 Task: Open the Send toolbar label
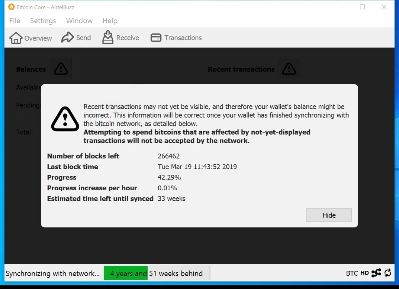83,37
